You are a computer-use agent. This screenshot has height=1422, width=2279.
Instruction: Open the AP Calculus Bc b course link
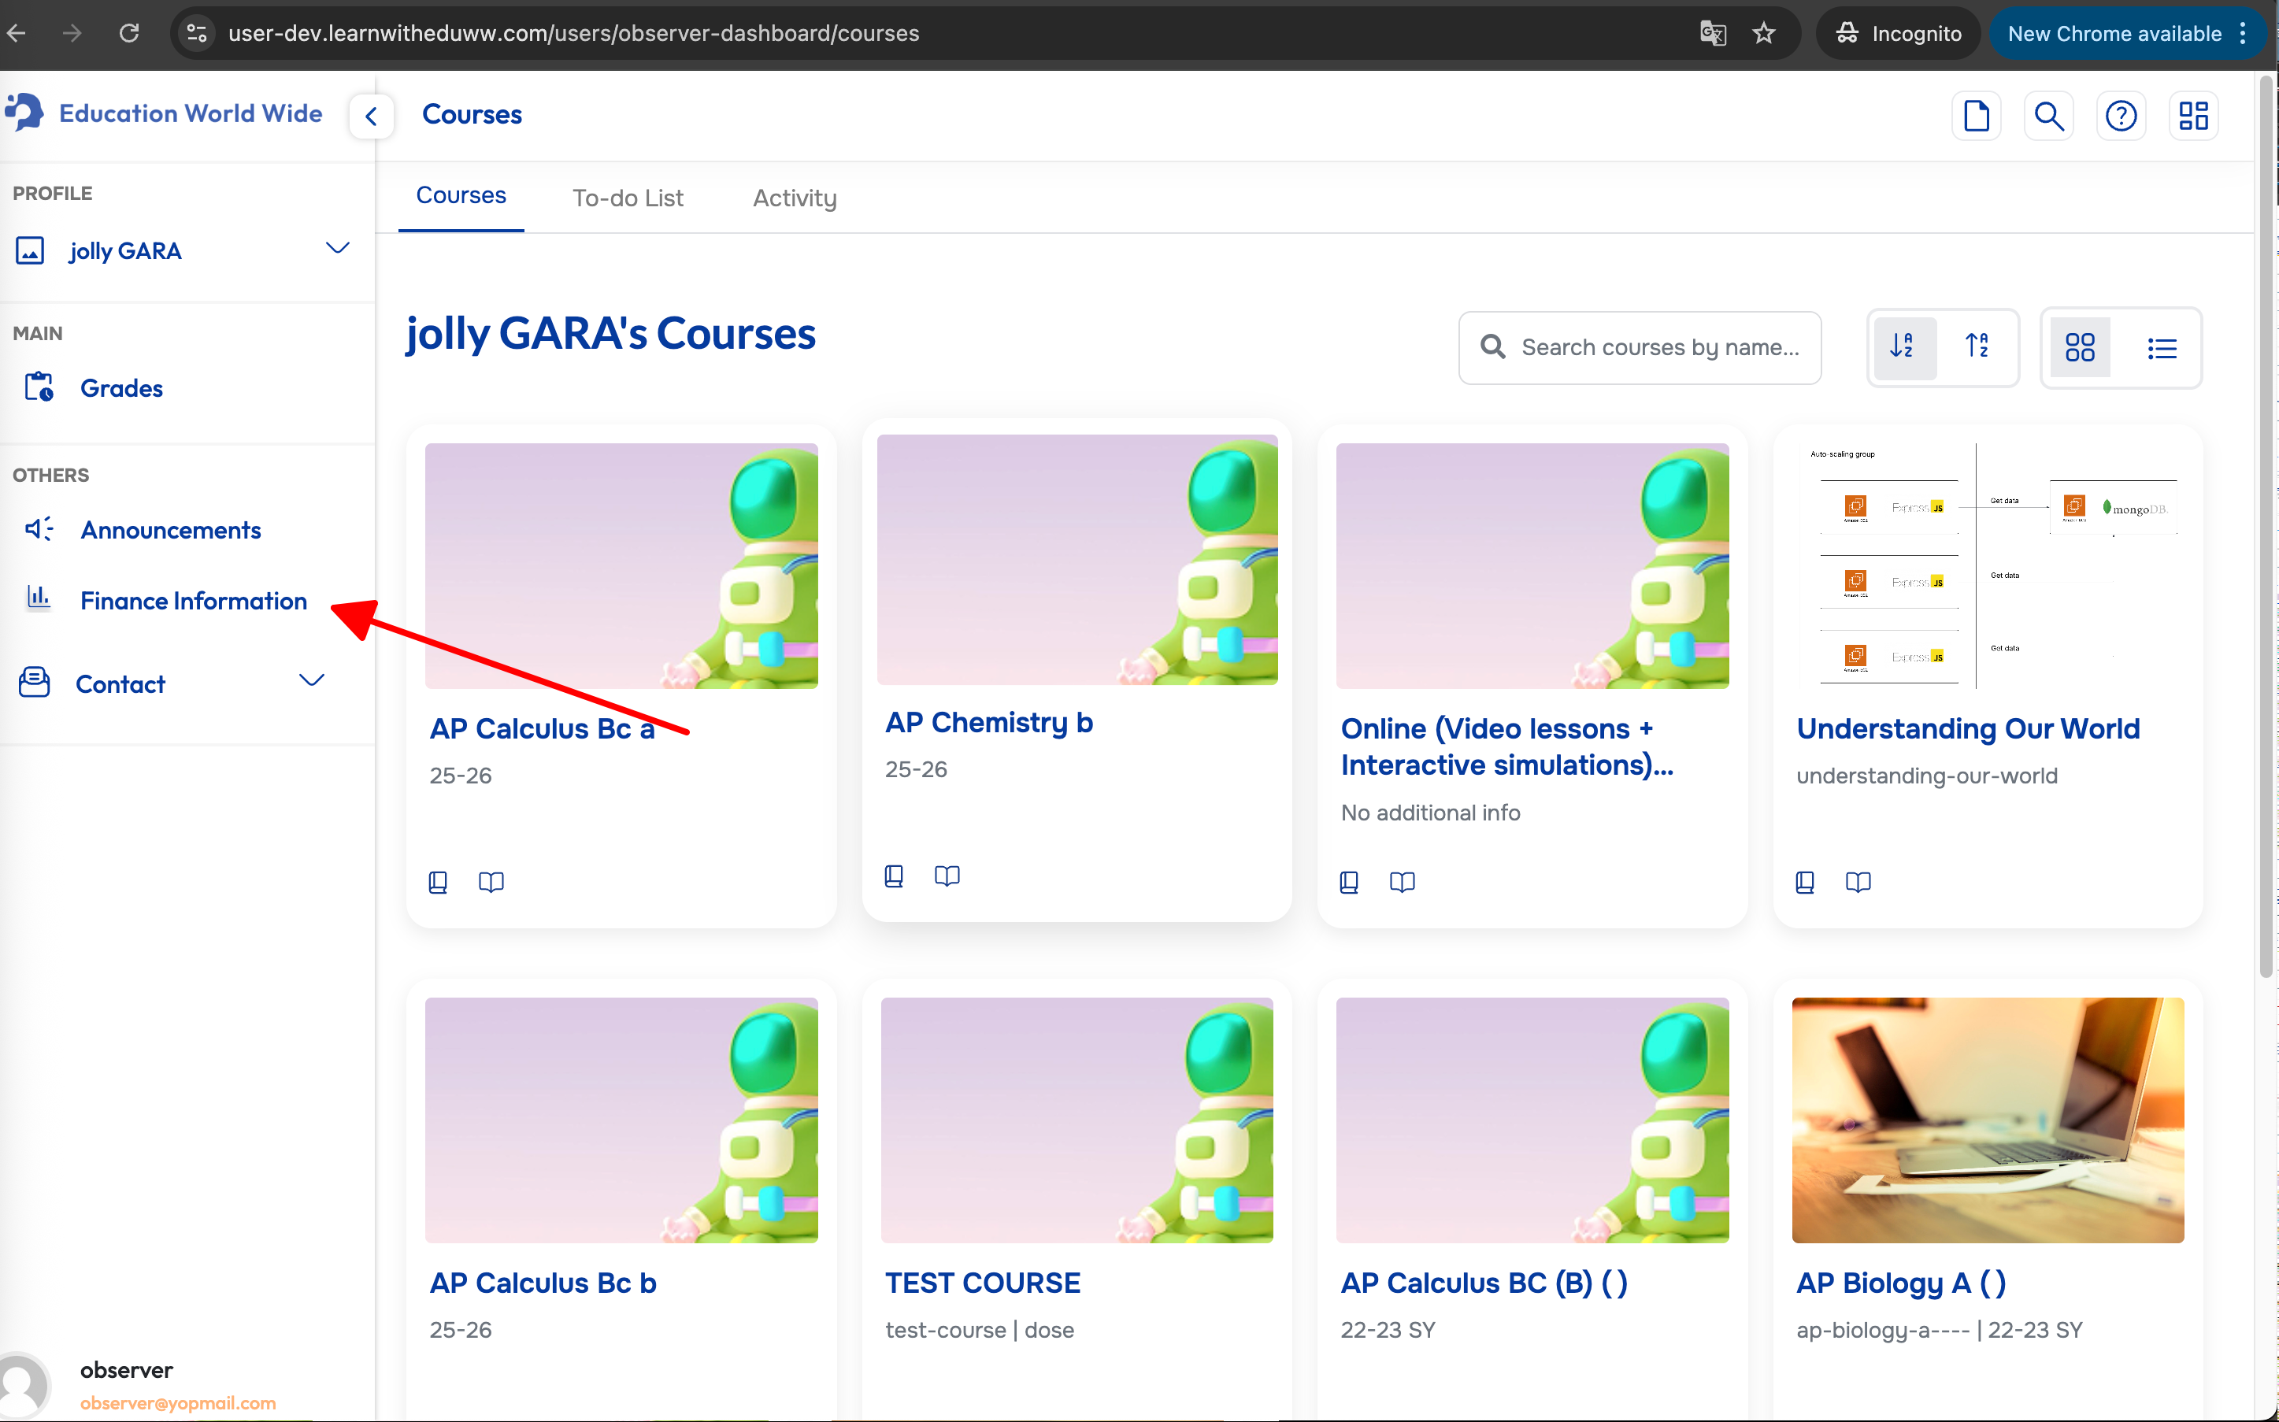tap(542, 1283)
